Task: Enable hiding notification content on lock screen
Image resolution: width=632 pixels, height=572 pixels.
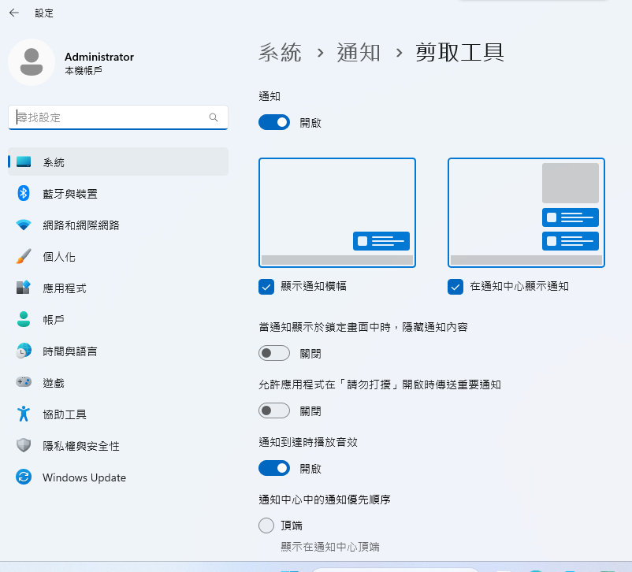Action: (x=274, y=353)
